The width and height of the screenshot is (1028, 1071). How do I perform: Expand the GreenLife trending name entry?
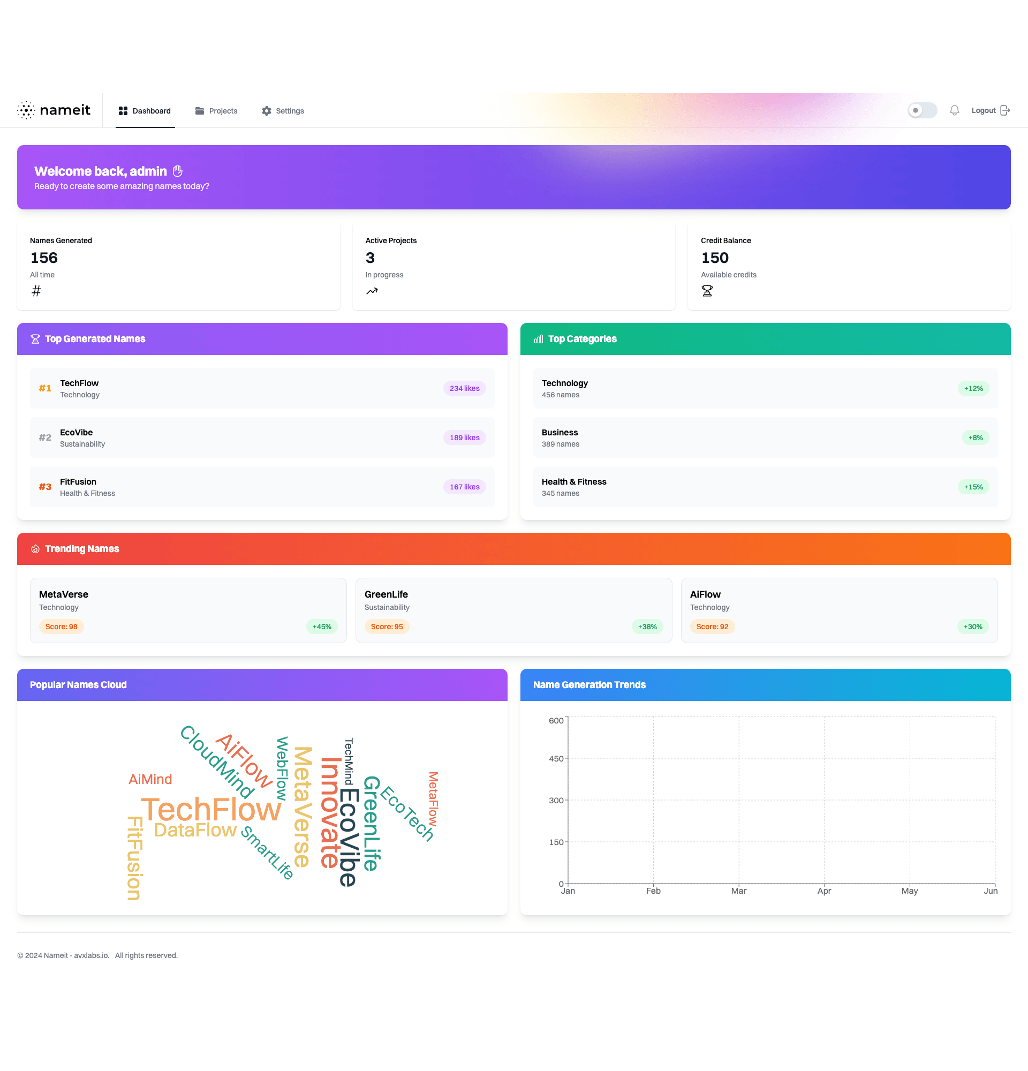[513, 610]
